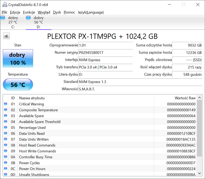Click the Nazwa atrybutu column header
205x179 pixels.
click(86, 98)
